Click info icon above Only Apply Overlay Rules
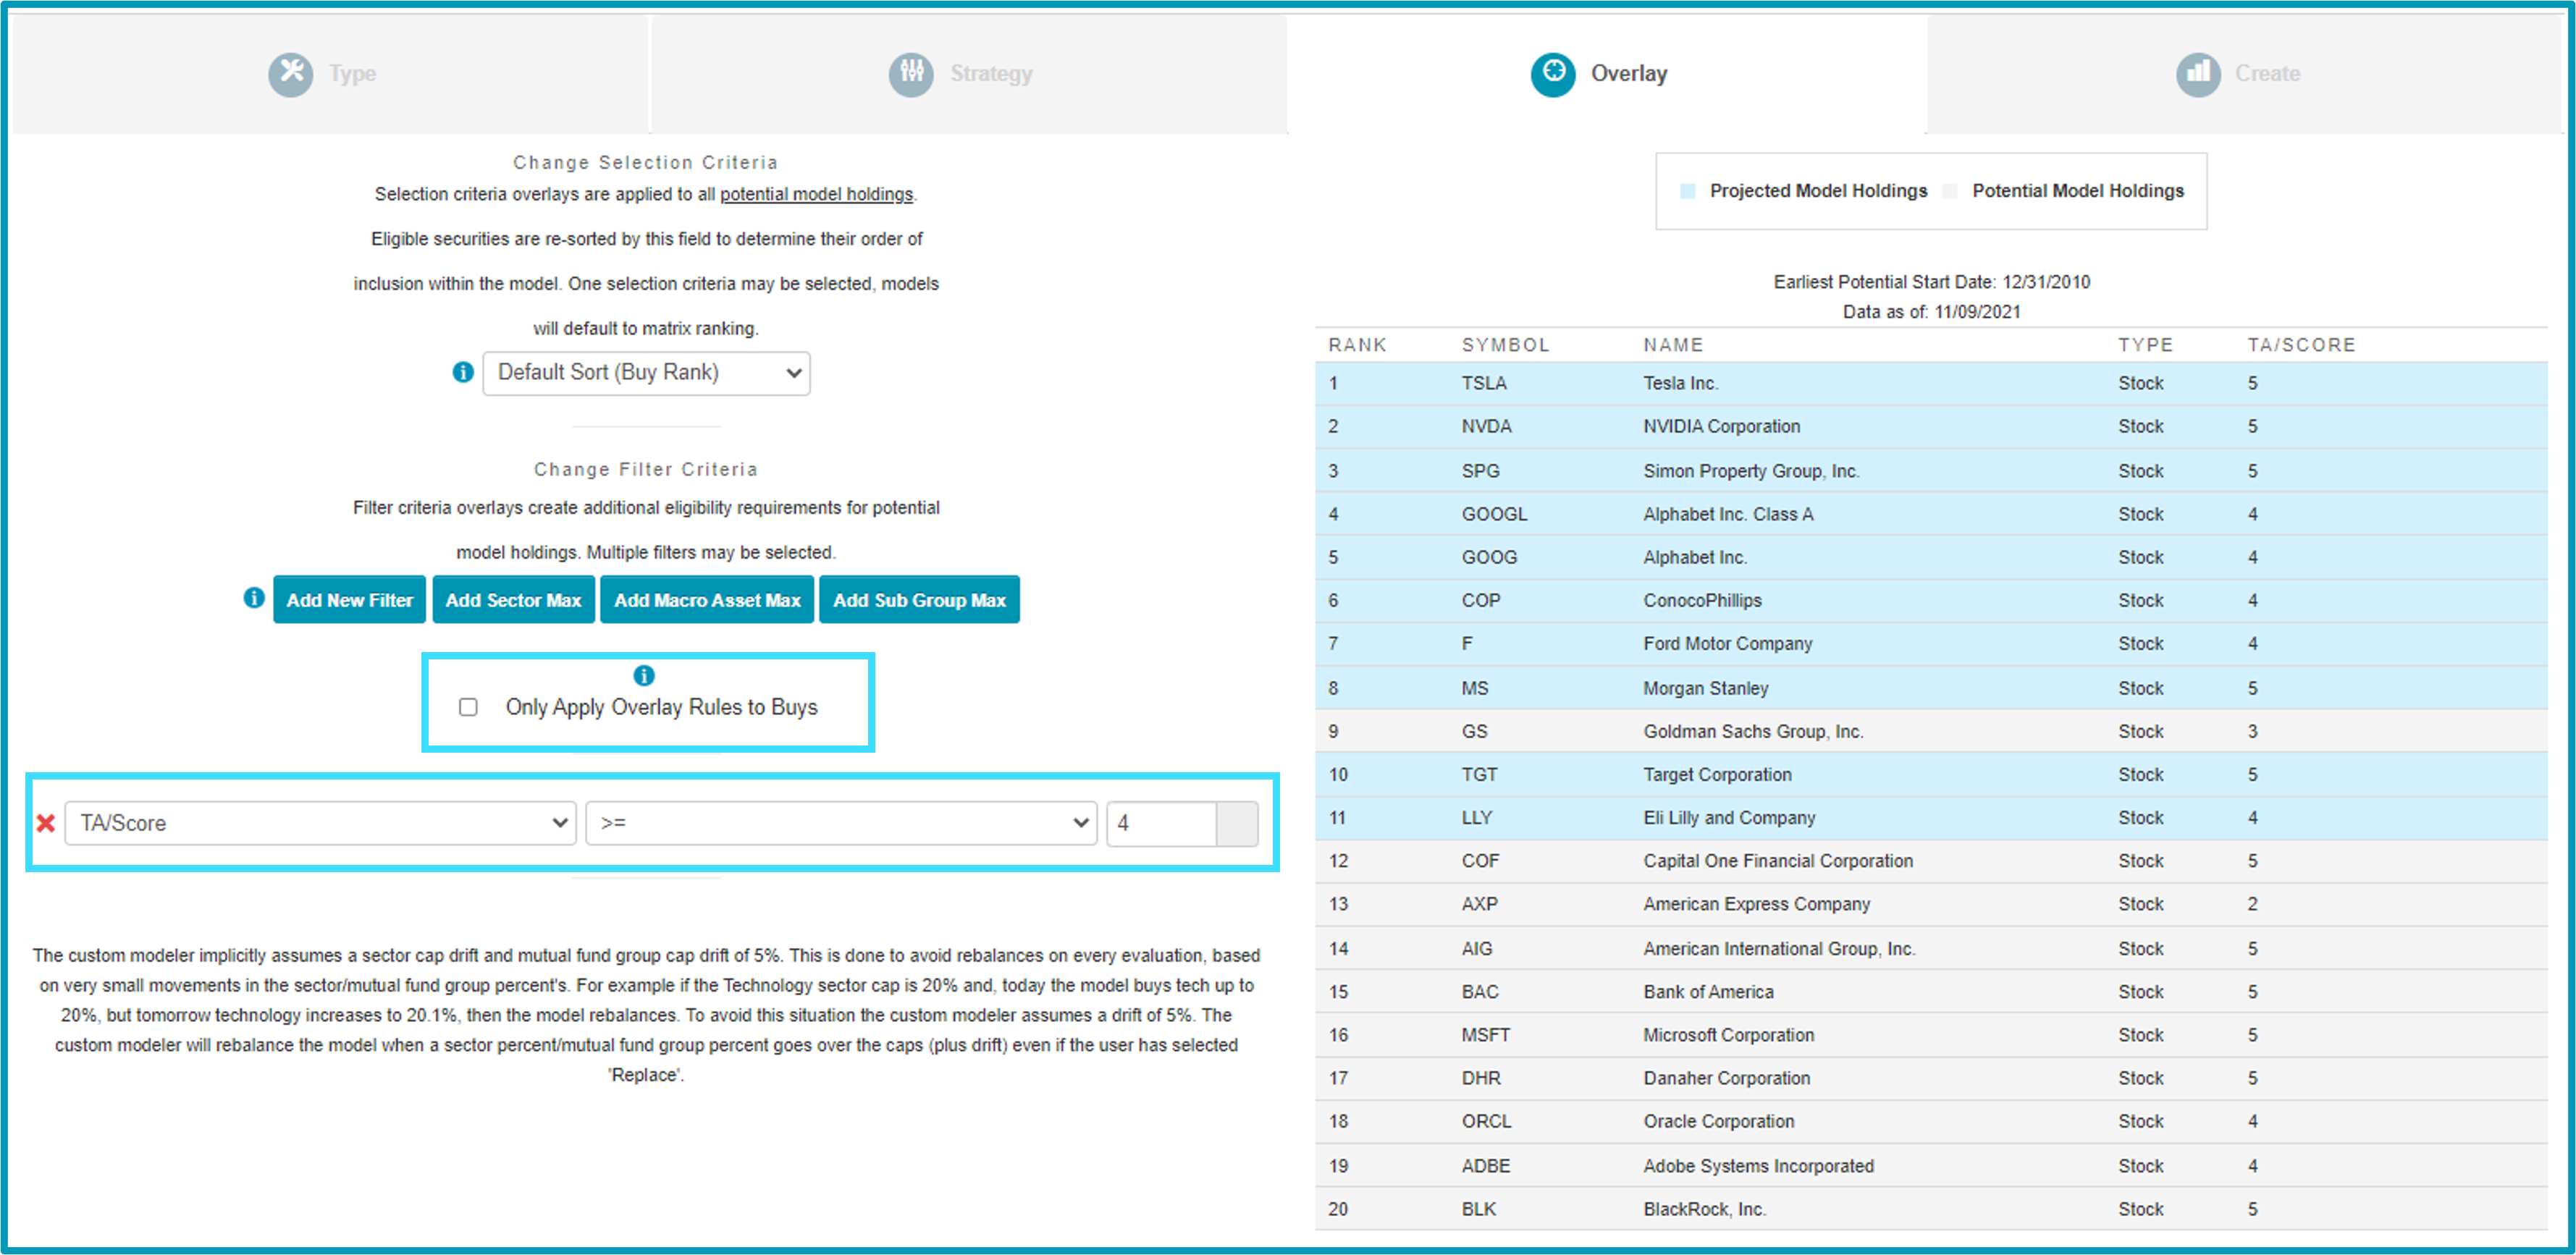This screenshot has width=2576, height=1255. [x=644, y=676]
